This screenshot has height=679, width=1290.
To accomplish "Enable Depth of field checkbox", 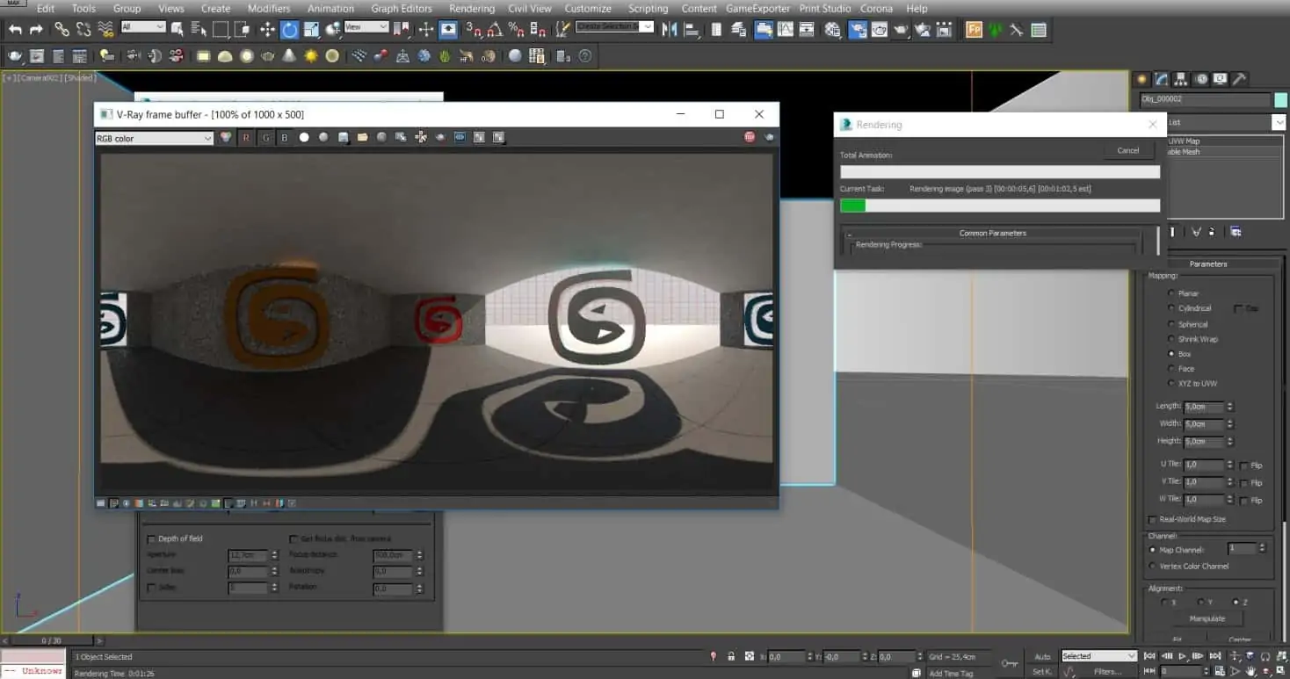I will coord(151,538).
